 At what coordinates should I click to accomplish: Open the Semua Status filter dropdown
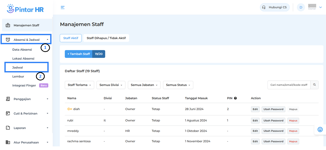point(178,85)
